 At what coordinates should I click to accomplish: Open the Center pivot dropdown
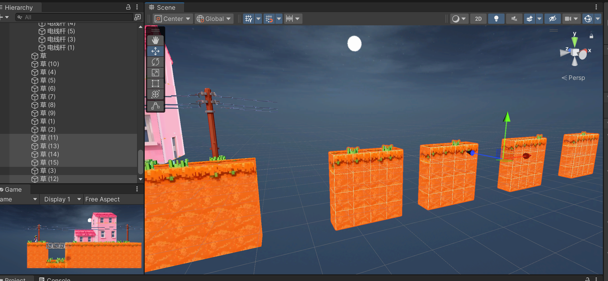(x=173, y=19)
